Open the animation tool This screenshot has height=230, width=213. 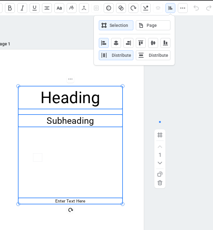[x=146, y=8]
